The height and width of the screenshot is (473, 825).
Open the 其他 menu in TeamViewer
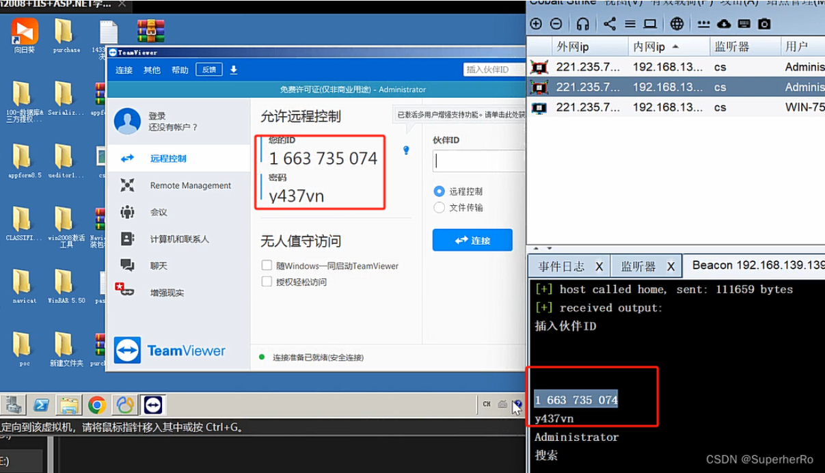coord(152,70)
